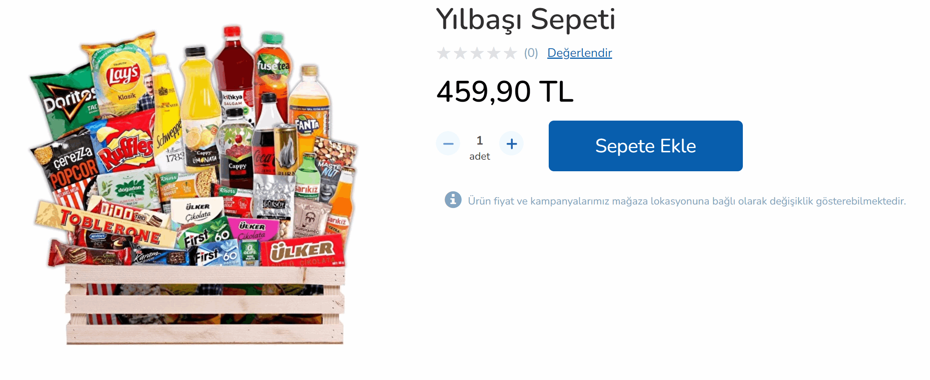This screenshot has width=930, height=380.
Task: Select the fourth rating star
Action: coord(494,53)
